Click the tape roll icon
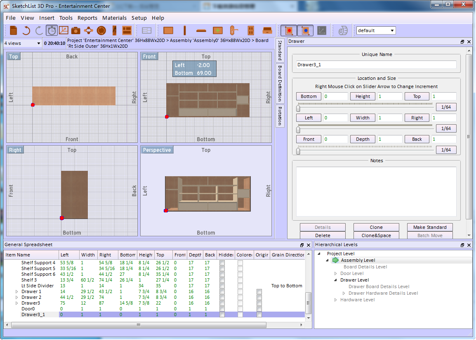The image size is (476, 340). pyautogui.click(x=343, y=30)
